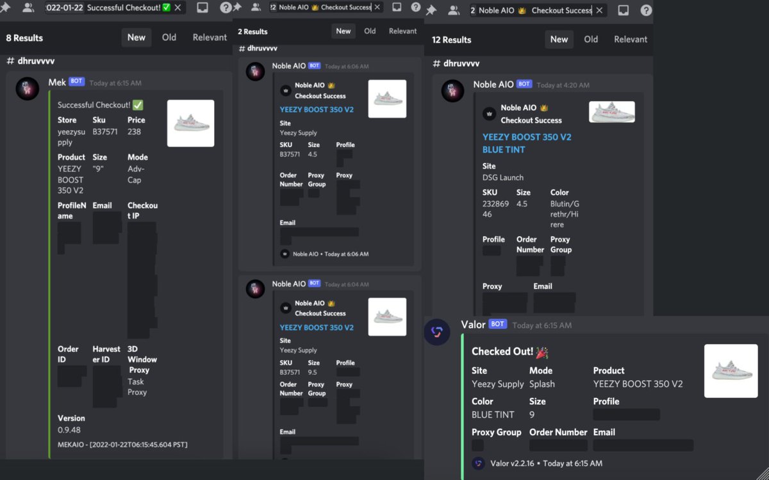Click Valor v2.2.16 footer icon

(x=478, y=463)
